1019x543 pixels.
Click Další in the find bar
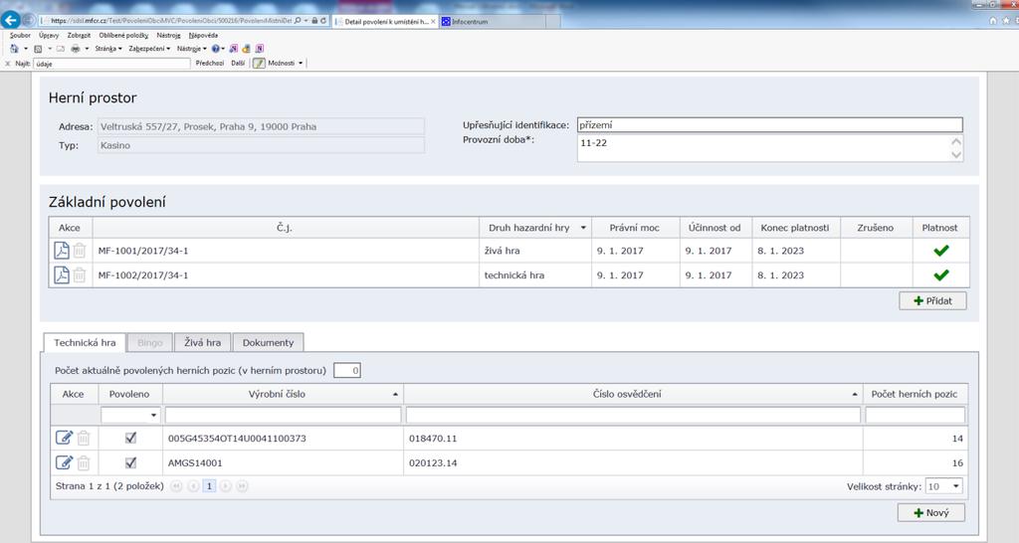pos(238,63)
